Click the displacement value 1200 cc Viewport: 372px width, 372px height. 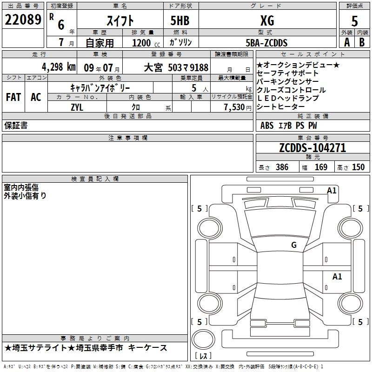click(146, 43)
